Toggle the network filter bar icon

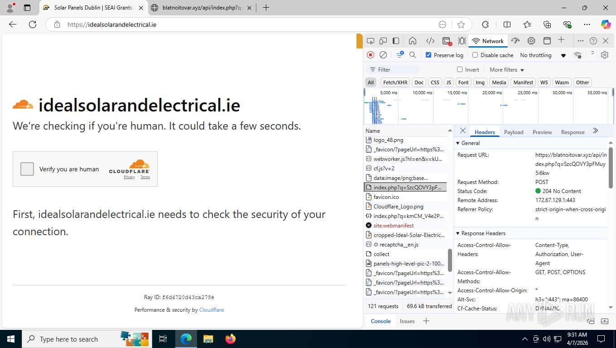point(400,54)
